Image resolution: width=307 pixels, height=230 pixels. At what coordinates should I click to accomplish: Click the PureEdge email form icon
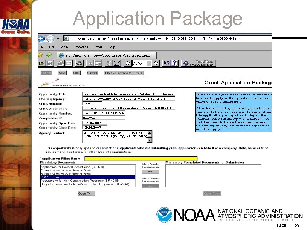coord(69,63)
